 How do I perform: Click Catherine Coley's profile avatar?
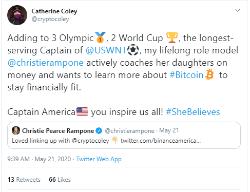[17, 15]
